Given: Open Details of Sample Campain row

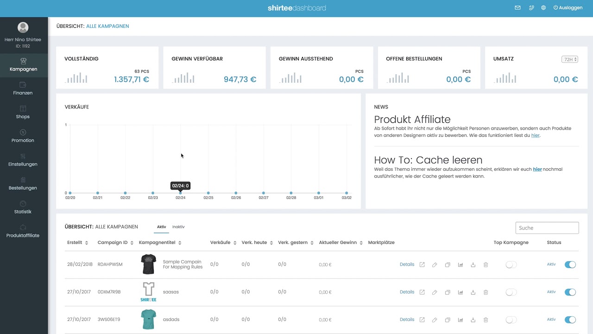Looking at the screenshot, I should [407, 264].
